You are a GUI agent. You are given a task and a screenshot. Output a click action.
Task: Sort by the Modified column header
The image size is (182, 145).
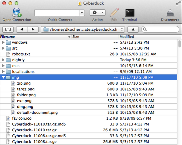pyautogui.click(x=150, y=37)
